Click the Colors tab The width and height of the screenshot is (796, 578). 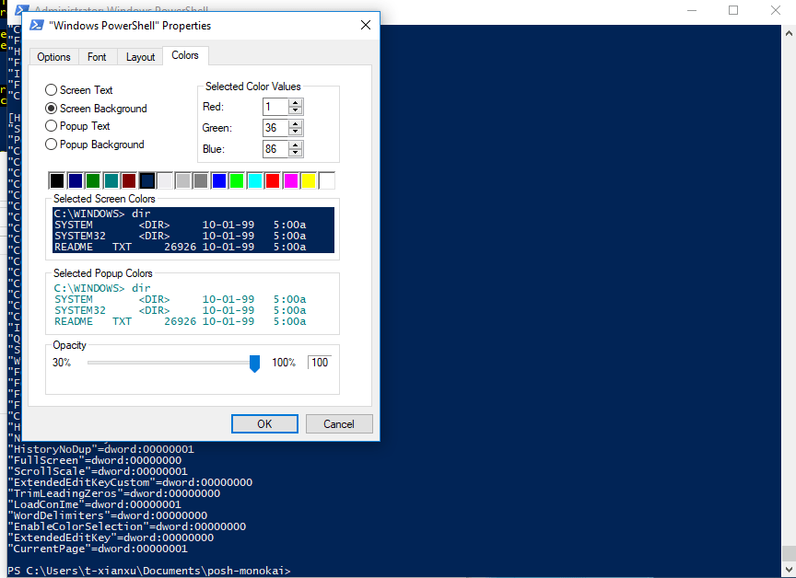tap(185, 55)
